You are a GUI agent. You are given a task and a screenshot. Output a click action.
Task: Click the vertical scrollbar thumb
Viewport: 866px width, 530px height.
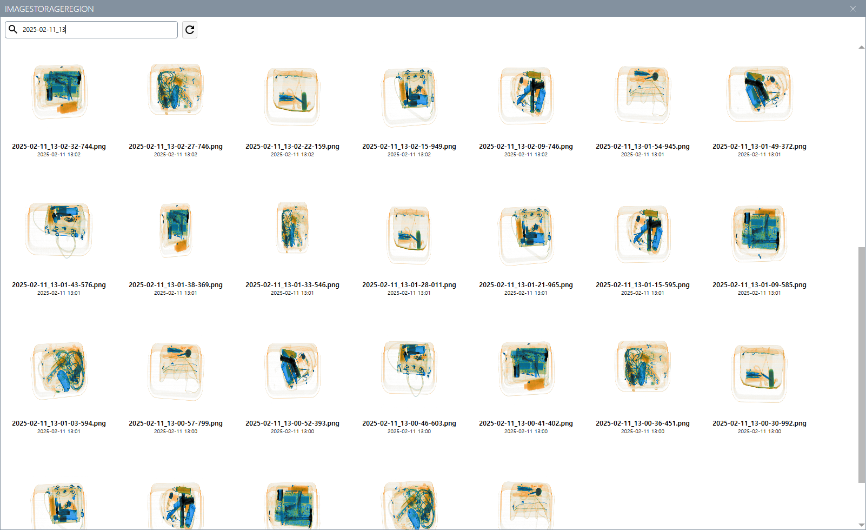862,365
